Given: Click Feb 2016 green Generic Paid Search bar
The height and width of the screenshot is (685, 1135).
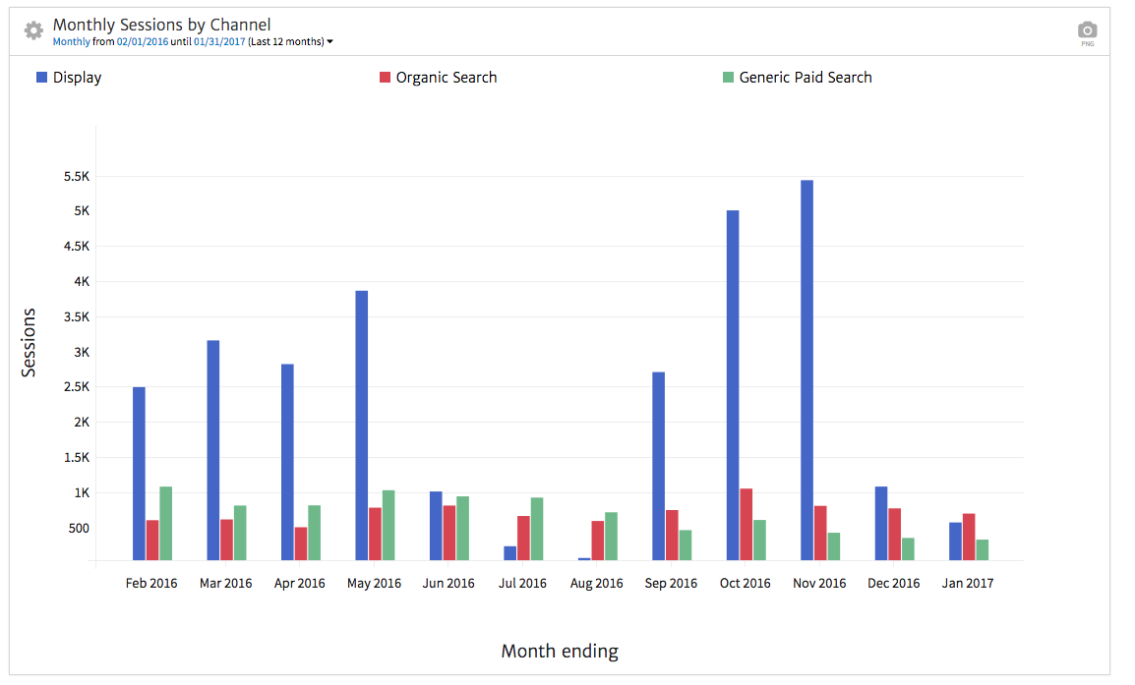Looking at the screenshot, I should click(166, 523).
